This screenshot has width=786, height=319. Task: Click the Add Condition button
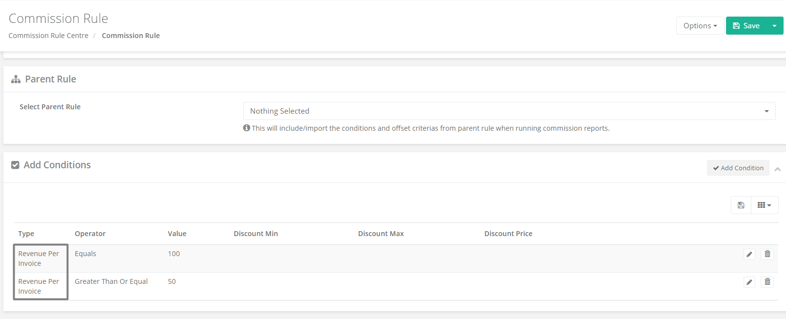point(738,168)
